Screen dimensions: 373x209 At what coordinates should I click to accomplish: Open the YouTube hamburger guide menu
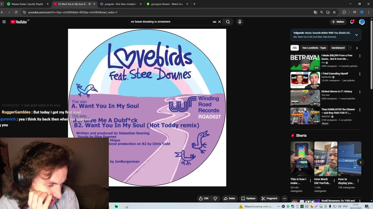tap(4, 22)
